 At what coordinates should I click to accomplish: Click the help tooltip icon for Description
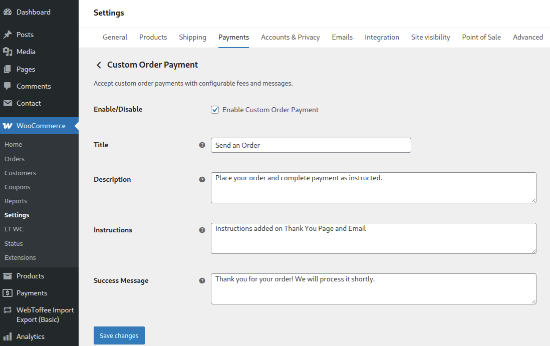click(202, 179)
